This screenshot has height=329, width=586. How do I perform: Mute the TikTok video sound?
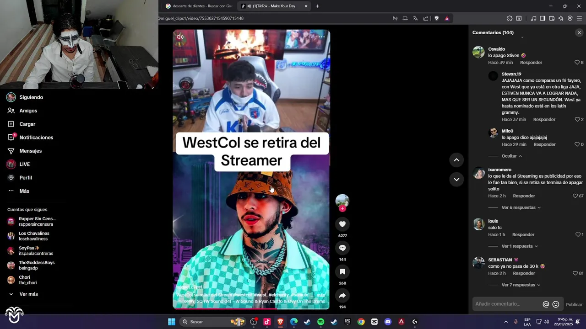click(180, 37)
